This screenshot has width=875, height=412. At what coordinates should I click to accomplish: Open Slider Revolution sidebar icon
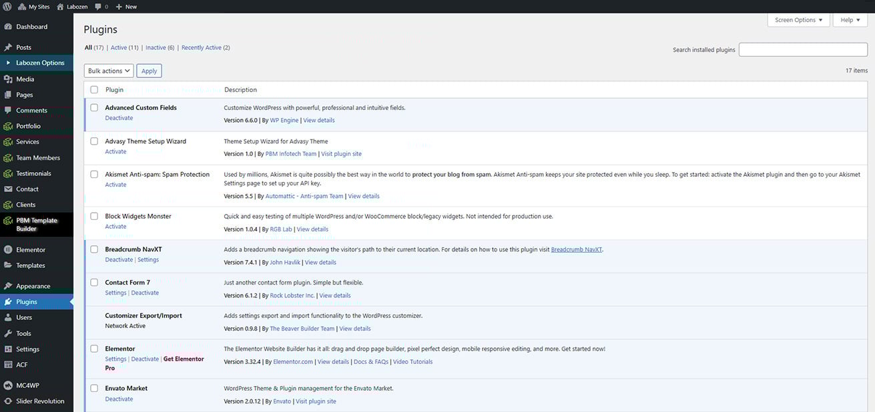tap(8, 401)
